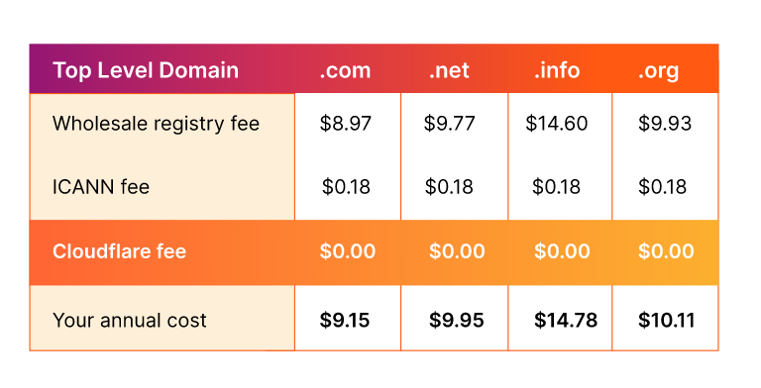Click the $14.60 .info wholesale fee

pyautogui.click(x=557, y=123)
